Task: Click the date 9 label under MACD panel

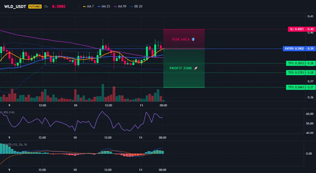Action: 9,170
